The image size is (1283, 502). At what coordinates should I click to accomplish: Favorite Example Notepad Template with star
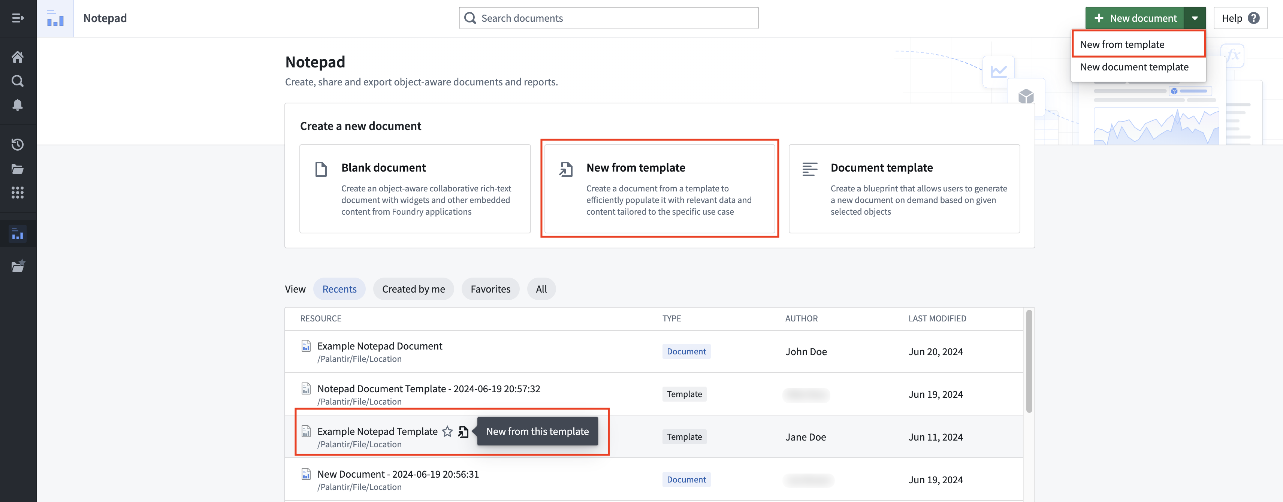tap(447, 431)
